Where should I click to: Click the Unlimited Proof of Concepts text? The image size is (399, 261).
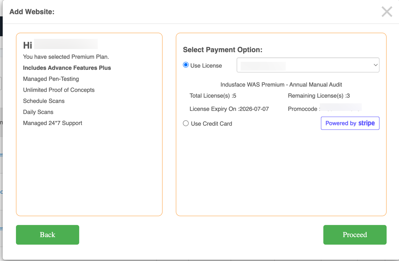tap(59, 90)
